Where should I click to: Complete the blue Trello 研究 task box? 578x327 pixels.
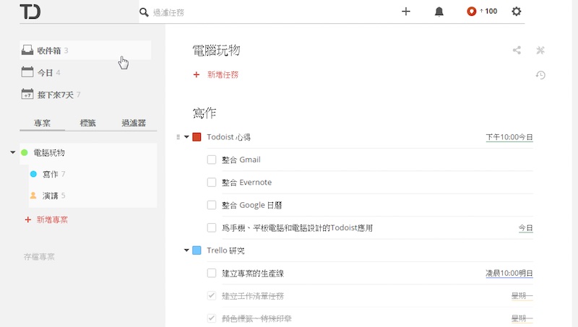coord(197,250)
